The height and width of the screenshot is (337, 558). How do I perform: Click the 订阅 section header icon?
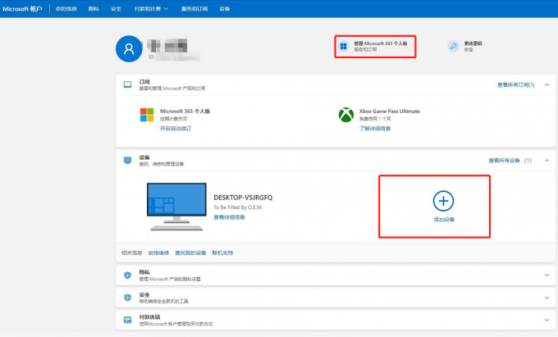point(127,84)
